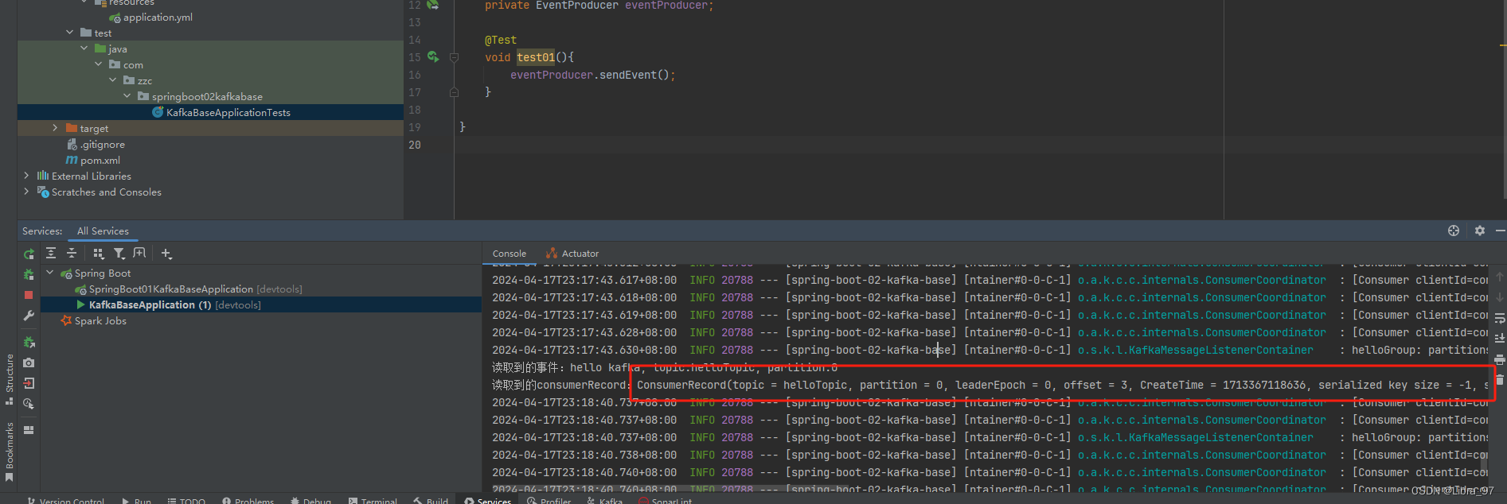
Task: Open the Run tool window
Action: tap(136, 501)
